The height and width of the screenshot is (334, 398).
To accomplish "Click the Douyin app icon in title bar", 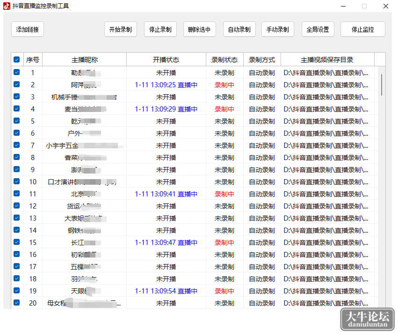I will 7,6.
